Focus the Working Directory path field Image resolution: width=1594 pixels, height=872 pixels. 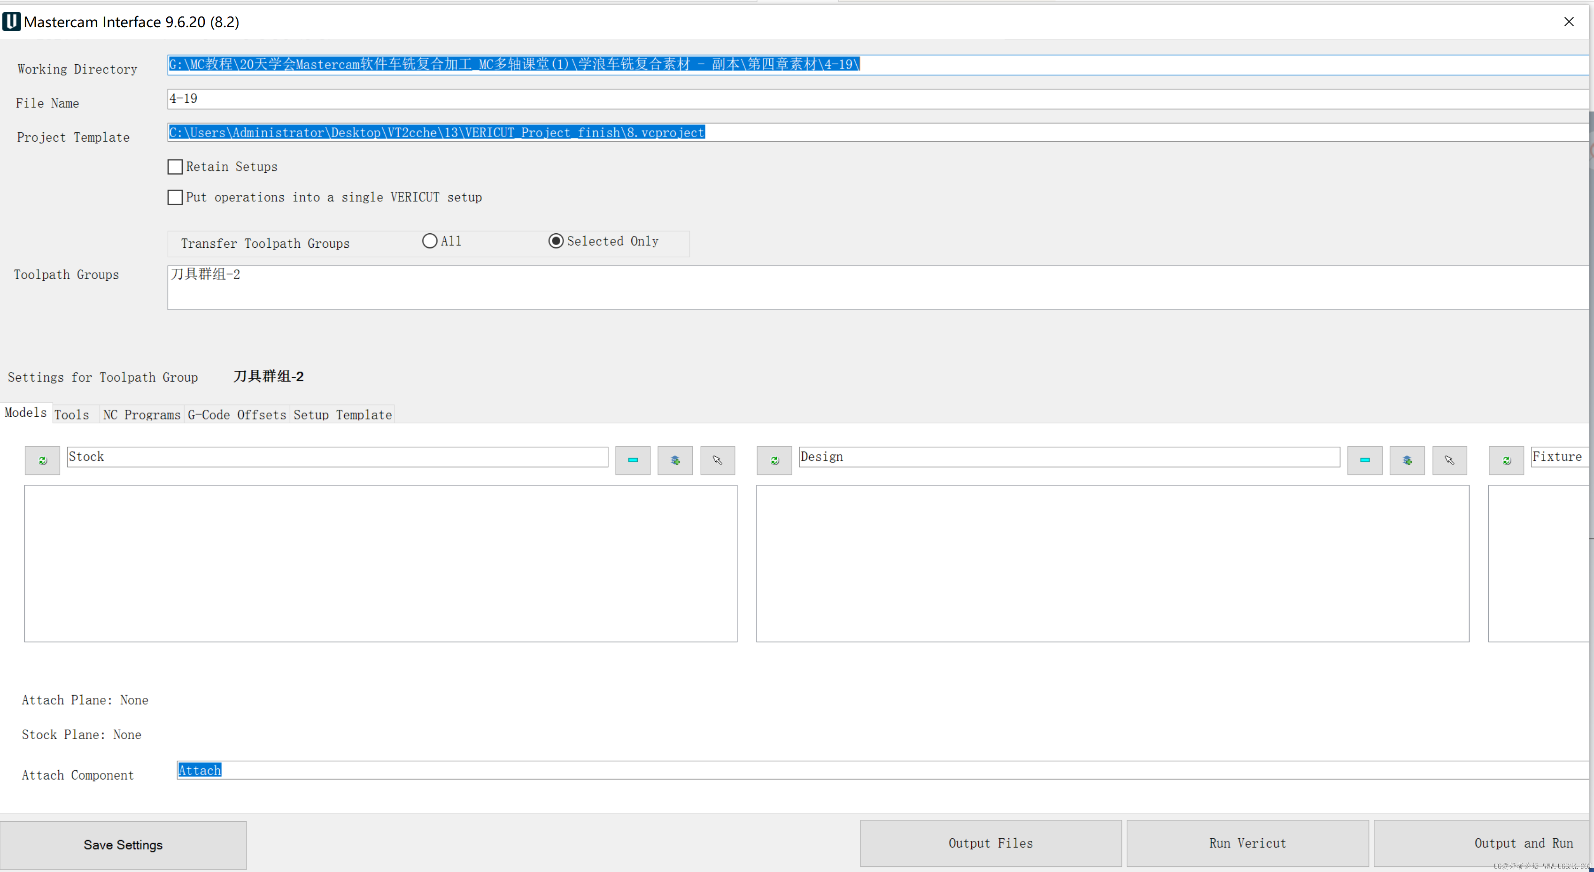[878, 65]
